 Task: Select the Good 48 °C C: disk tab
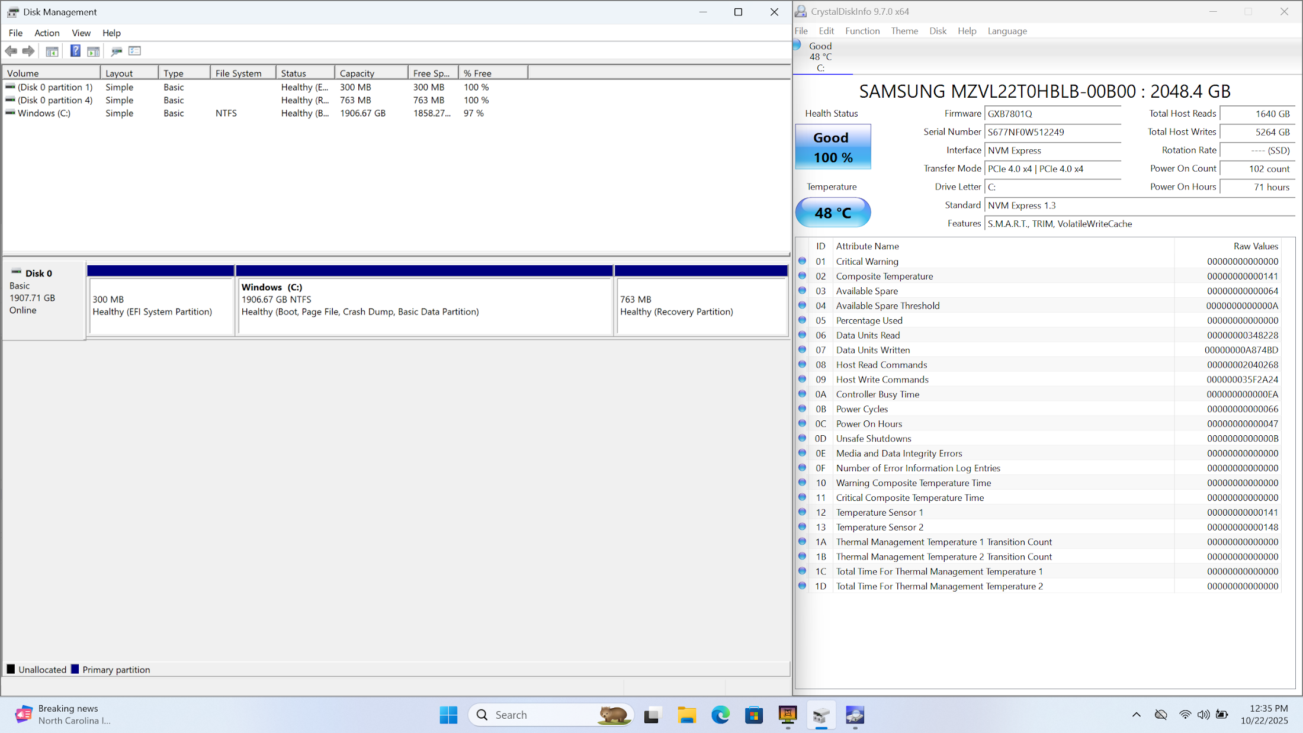[821, 57]
